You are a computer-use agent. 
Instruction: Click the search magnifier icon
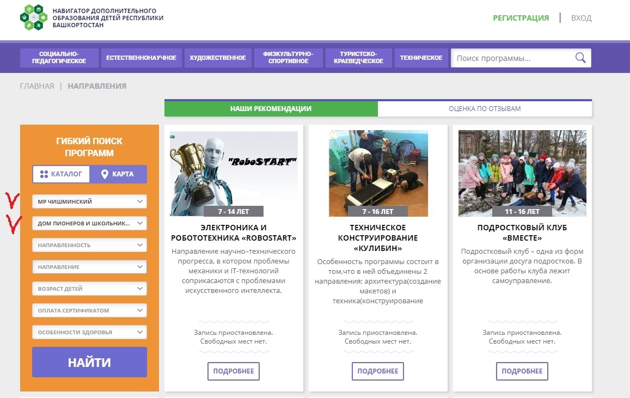580,58
